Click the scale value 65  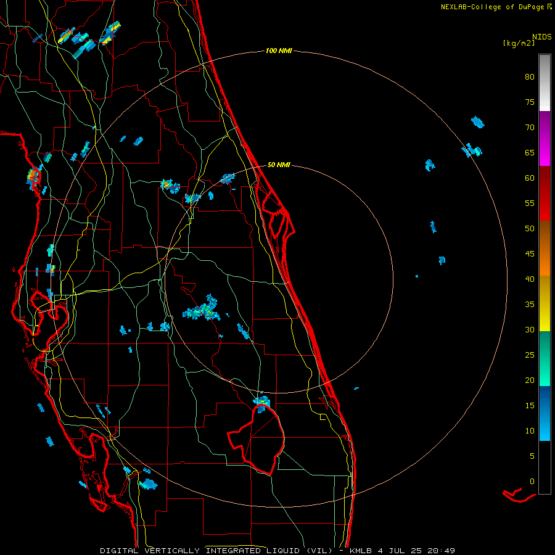[x=530, y=153]
